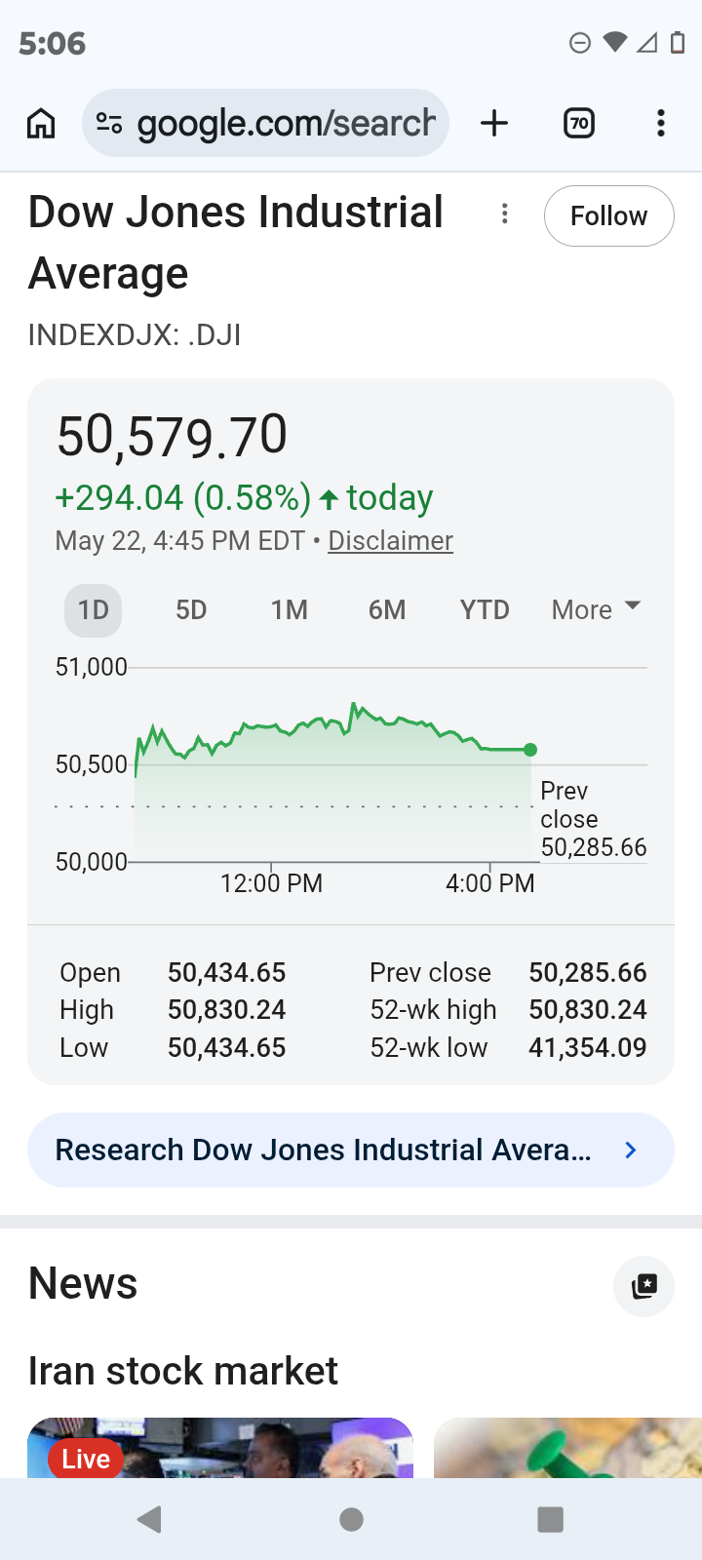Open Dow Jones card options dots
Screen dimensions: 702x1560
504,214
